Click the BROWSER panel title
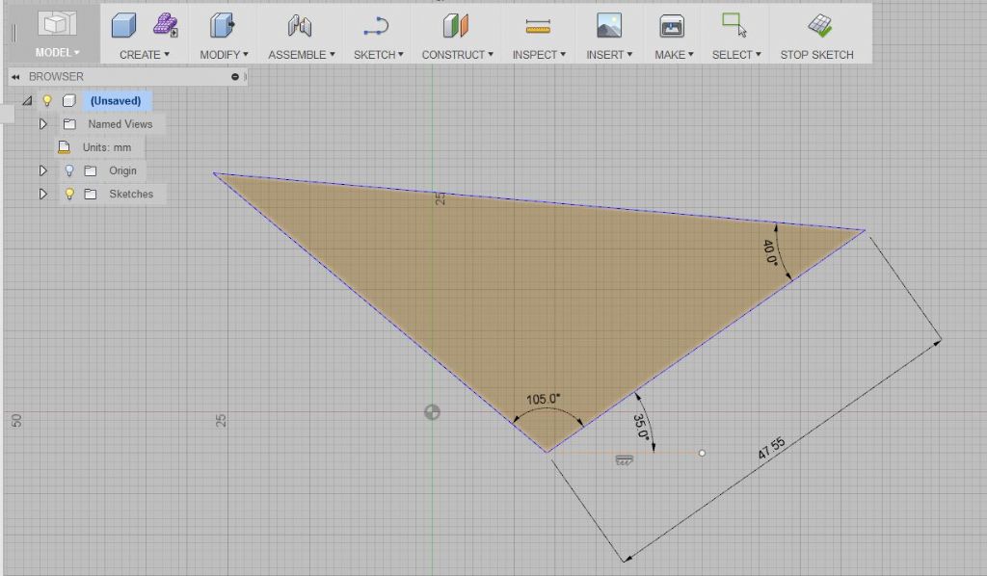 pyautogui.click(x=56, y=77)
